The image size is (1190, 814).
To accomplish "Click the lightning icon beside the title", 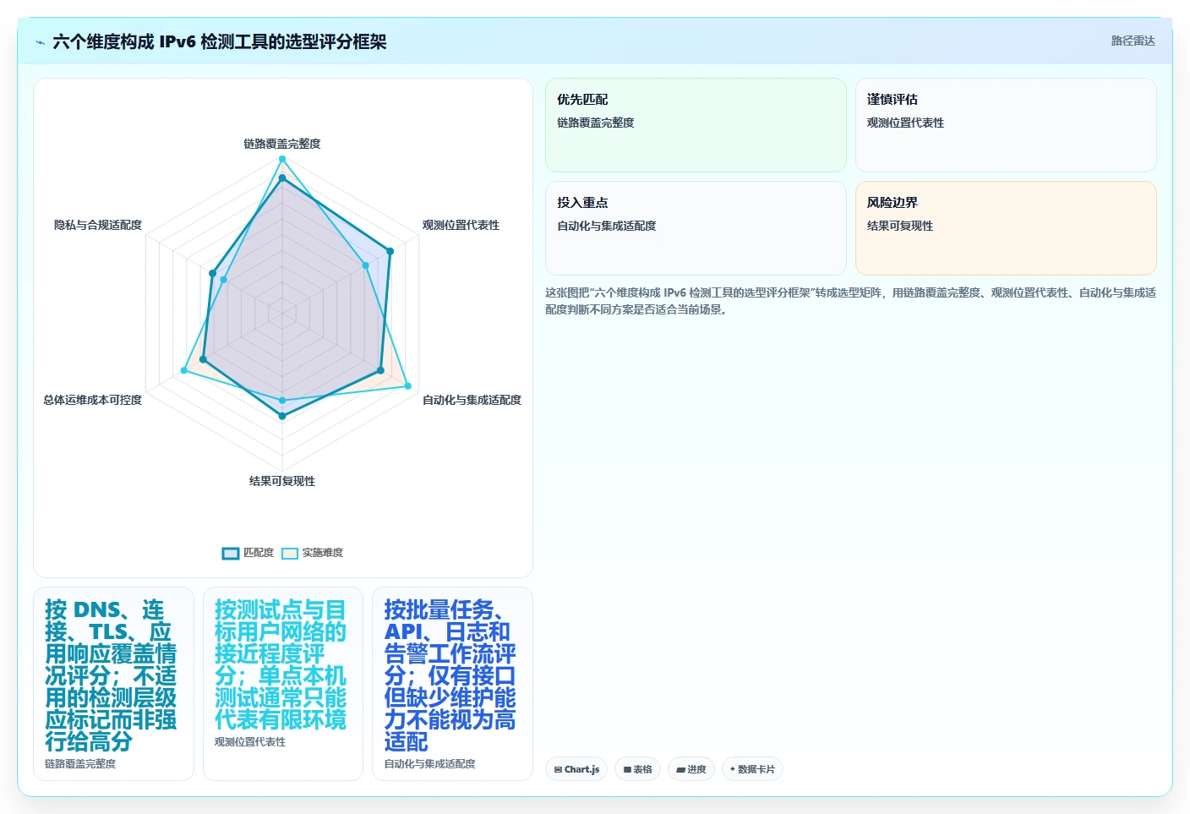I will click(x=40, y=42).
